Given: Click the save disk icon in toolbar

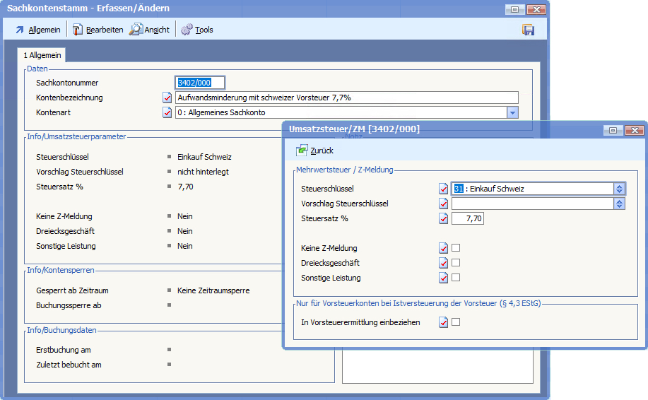Looking at the screenshot, I should pyautogui.click(x=528, y=30).
